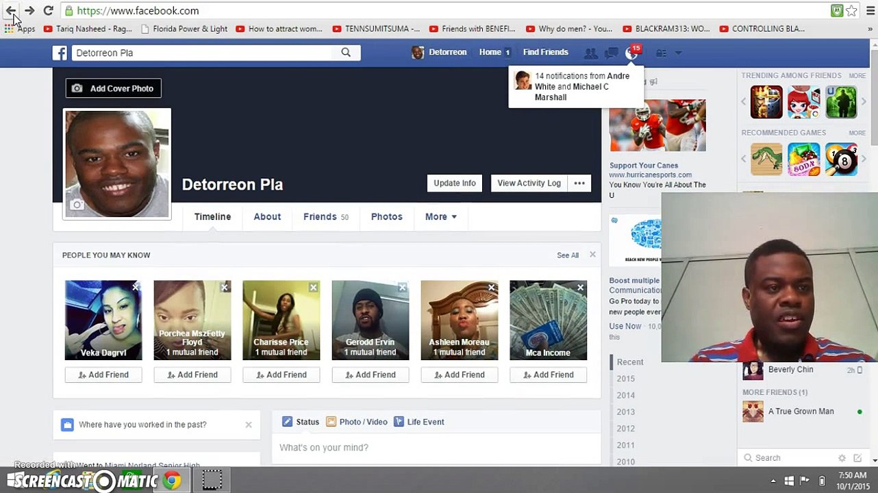Show next Trending Among Friends games
The height and width of the screenshot is (493, 878).
click(x=864, y=102)
